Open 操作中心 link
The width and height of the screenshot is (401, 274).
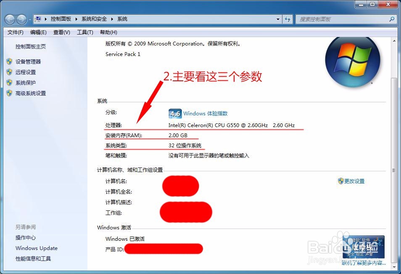click(26, 238)
